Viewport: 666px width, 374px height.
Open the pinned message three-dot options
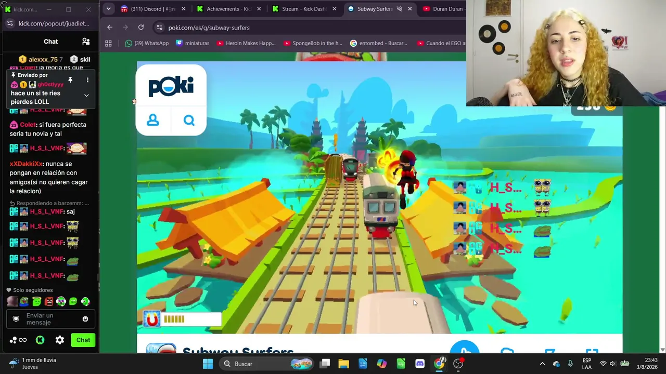(x=87, y=80)
